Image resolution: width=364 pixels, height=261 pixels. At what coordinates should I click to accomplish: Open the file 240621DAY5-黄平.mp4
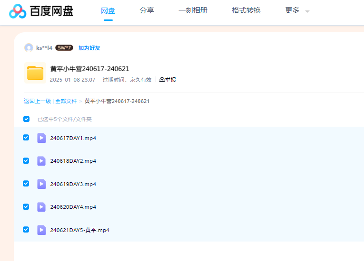pos(79,230)
